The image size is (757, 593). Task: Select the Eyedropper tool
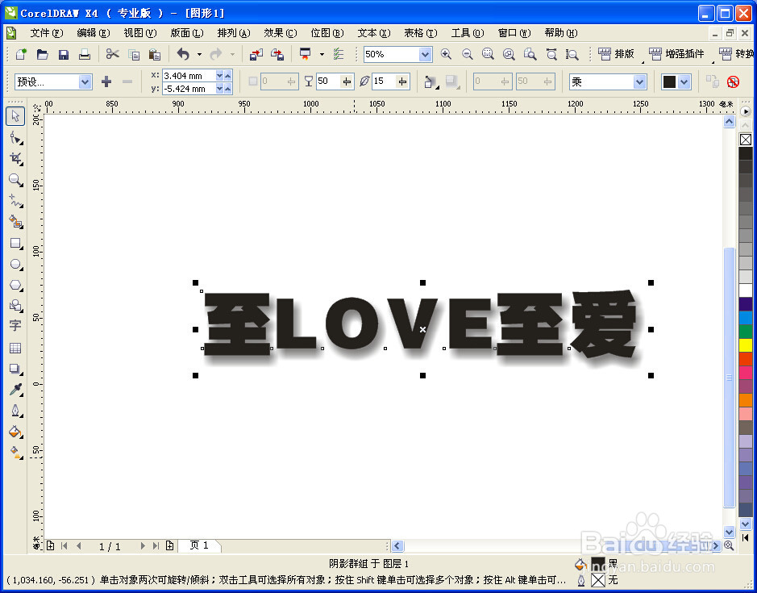point(15,390)
